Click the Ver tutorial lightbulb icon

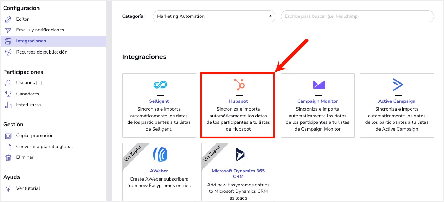[x=9, y=188]
